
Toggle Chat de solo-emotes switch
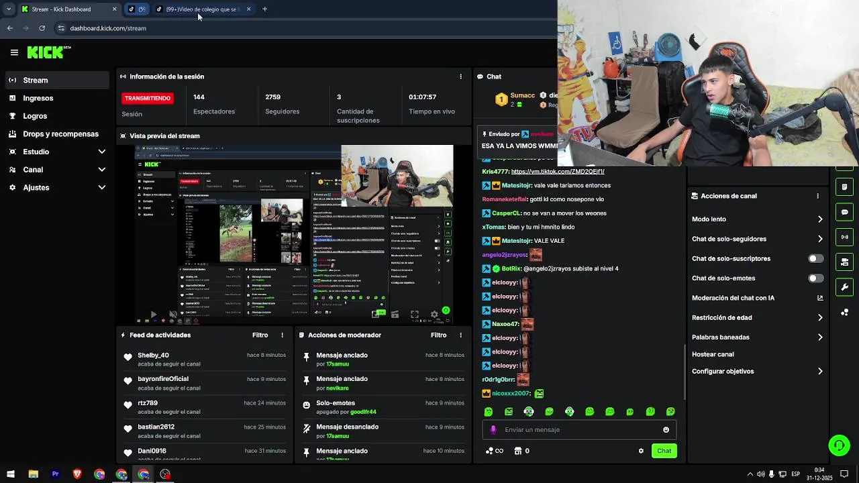815,278
